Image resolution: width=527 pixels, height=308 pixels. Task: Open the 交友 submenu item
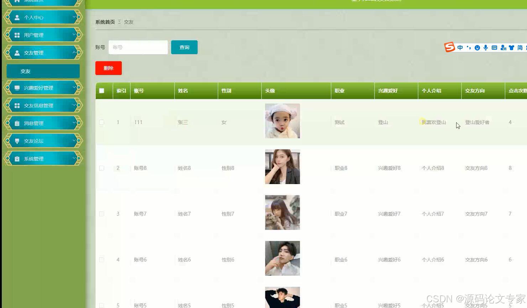[x=43, y=71]
